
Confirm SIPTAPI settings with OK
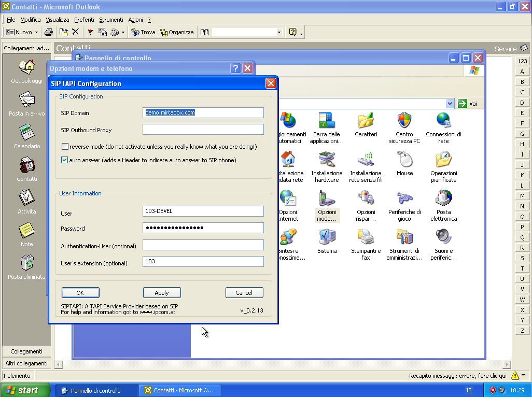[x=80, y=293]
